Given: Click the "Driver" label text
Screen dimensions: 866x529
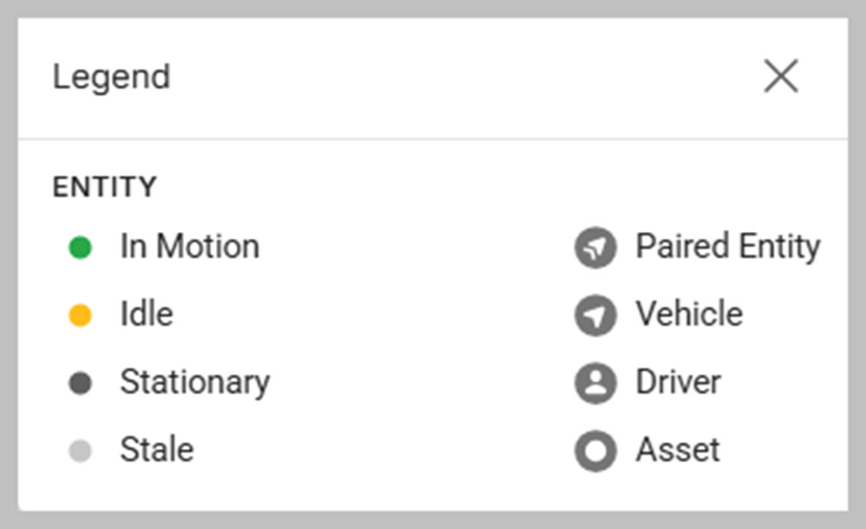Looking at the screenshot, I should point(678,382).
